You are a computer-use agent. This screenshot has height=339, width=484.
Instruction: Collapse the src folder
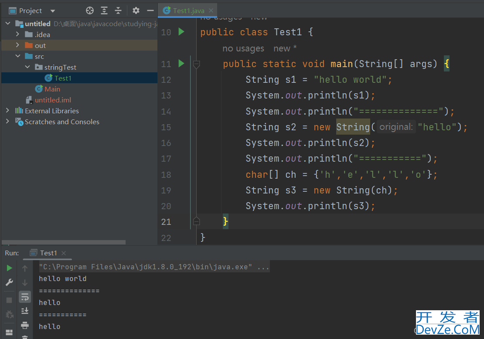17,56
